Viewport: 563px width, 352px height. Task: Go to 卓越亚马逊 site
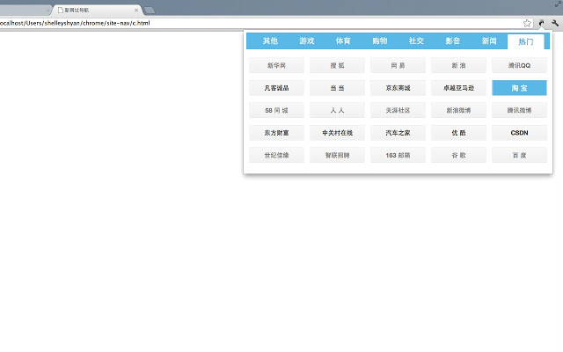458,88
